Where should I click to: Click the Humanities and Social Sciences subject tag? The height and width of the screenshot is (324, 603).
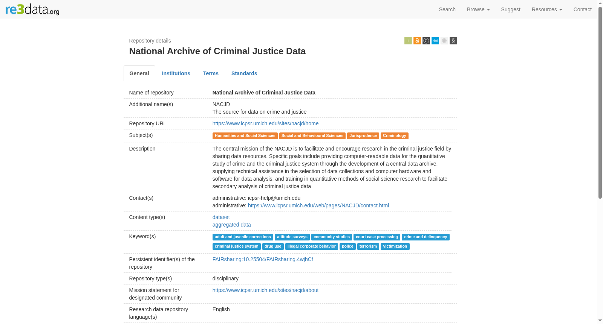click(x=245, y=136)
